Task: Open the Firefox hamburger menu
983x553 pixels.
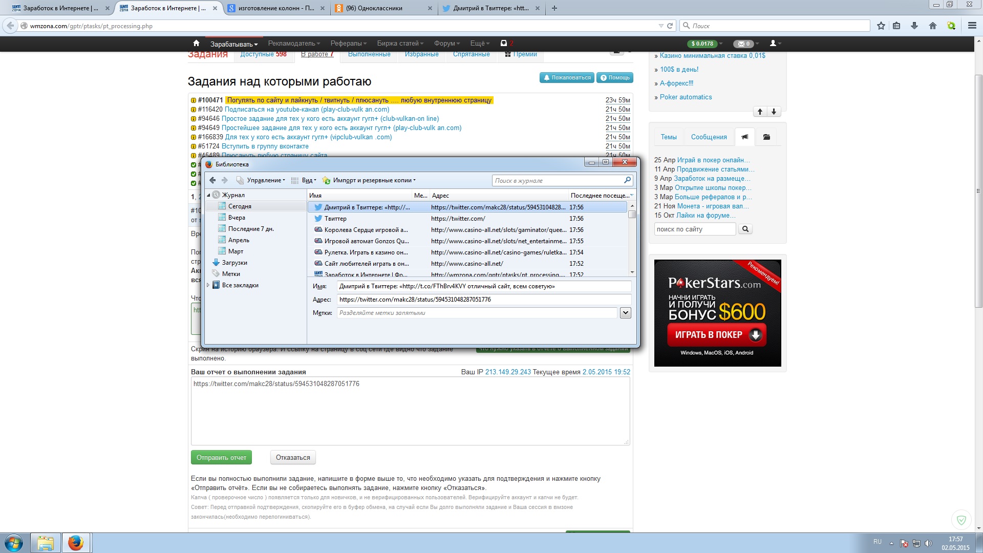Action: pos(972,26)
